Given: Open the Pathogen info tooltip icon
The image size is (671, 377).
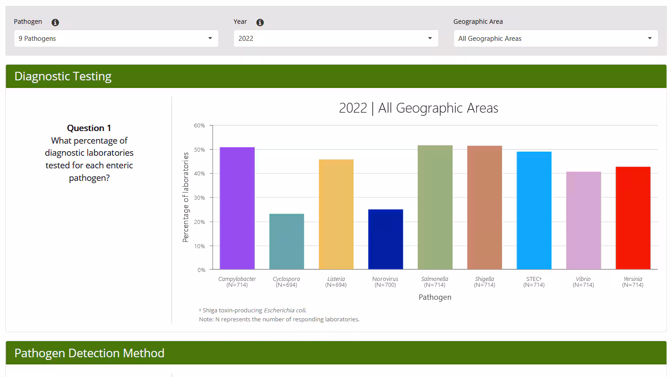Looking at the screenshot, I should 55,22.
